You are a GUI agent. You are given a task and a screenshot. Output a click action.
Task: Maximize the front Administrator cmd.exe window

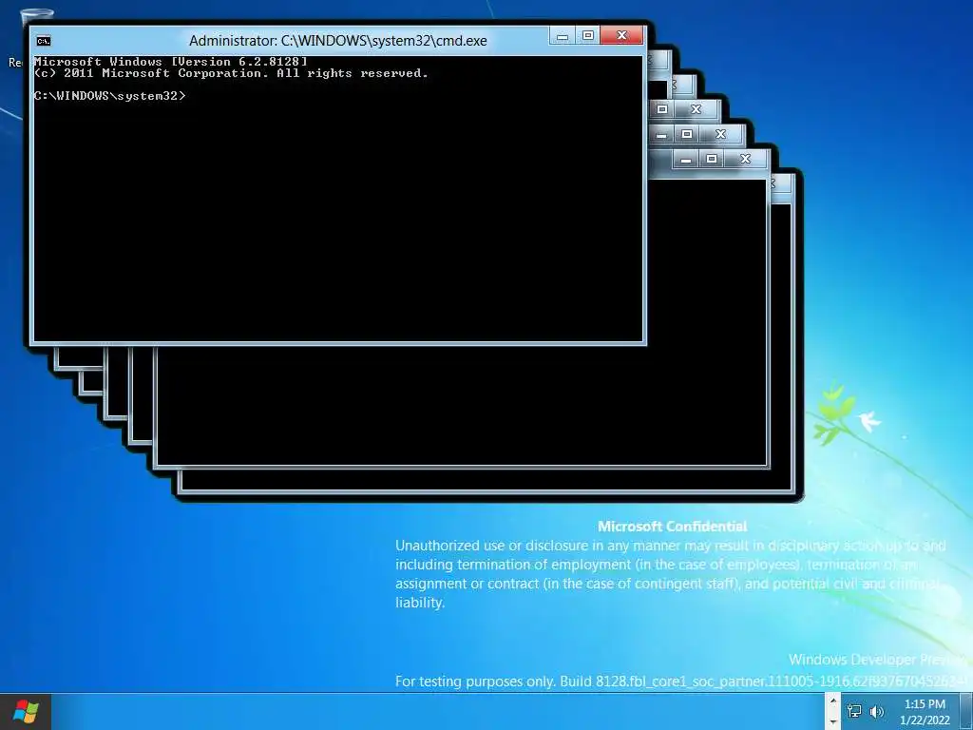coord(587,36)
